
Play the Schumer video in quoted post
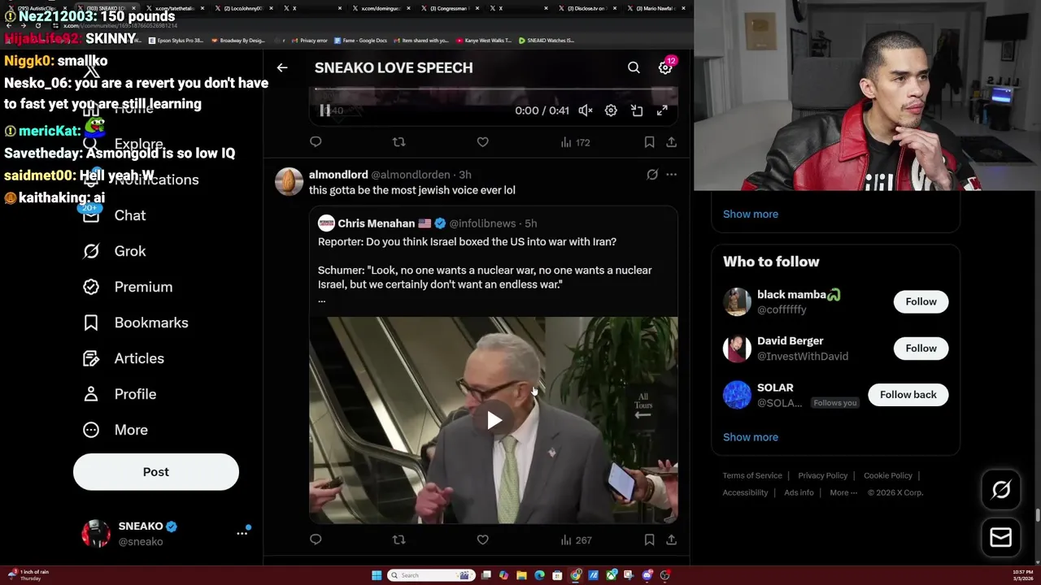click(x=494, y=420)
